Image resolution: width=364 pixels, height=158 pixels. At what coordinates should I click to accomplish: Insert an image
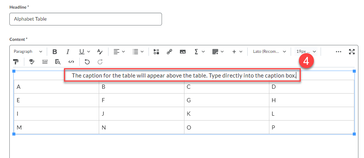tap(183, 52)
